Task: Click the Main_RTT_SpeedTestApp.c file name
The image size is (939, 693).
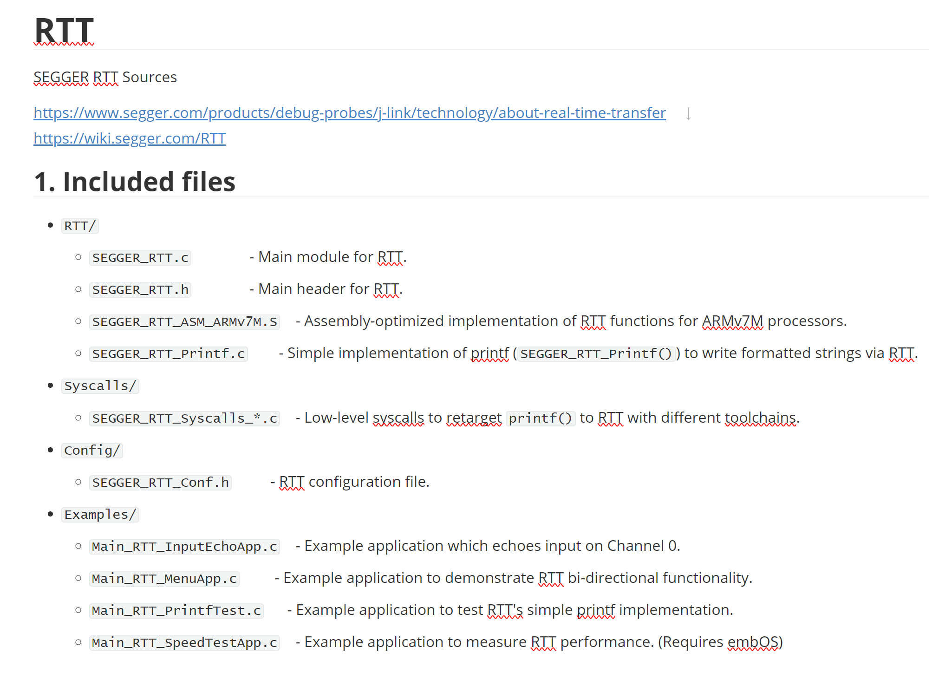Action: pyautogui.click(x=185, y=643)
